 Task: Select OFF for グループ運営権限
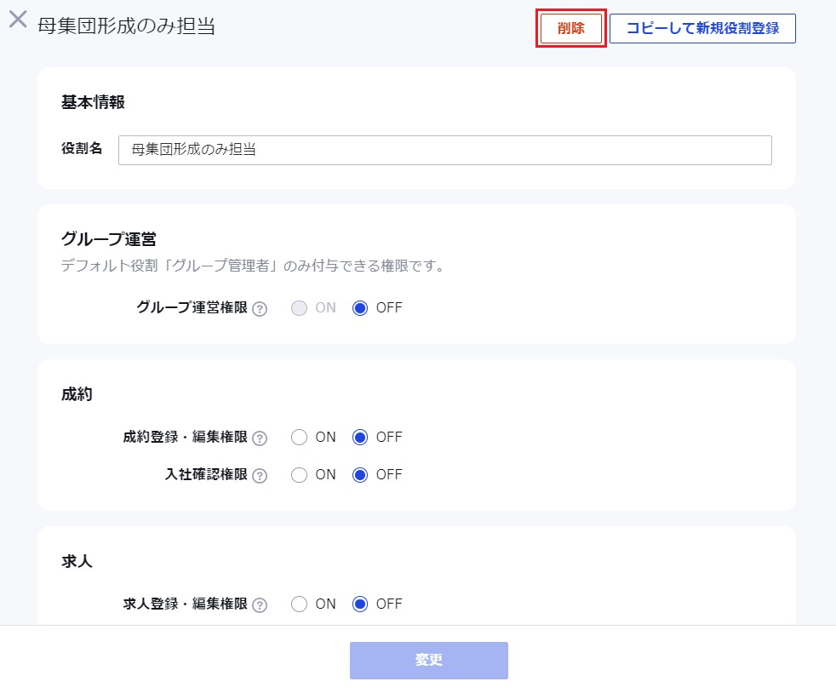[360, 307]
